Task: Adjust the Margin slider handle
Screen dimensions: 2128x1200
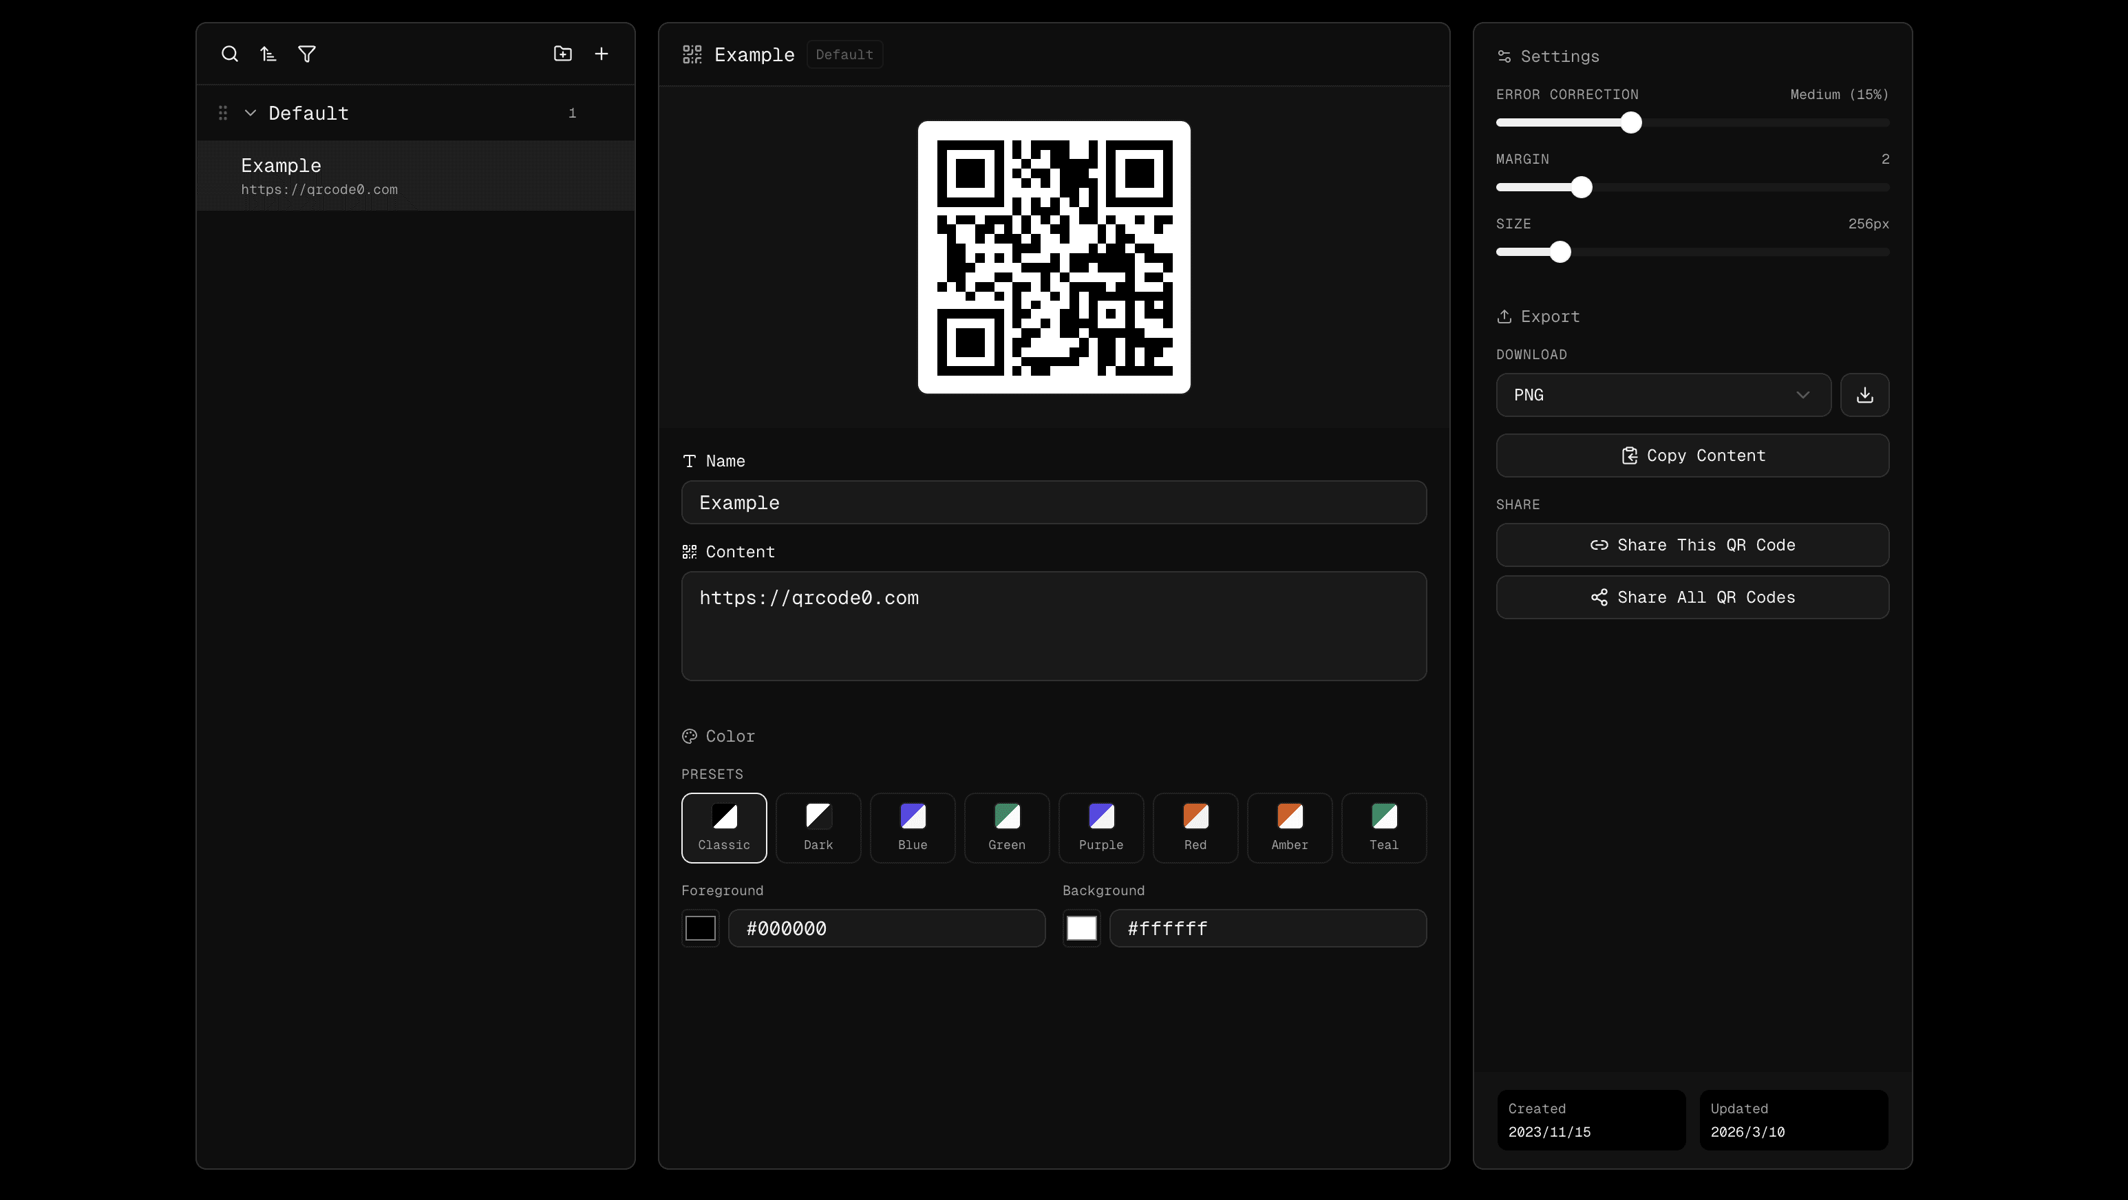Action: tap(1581, 187)
